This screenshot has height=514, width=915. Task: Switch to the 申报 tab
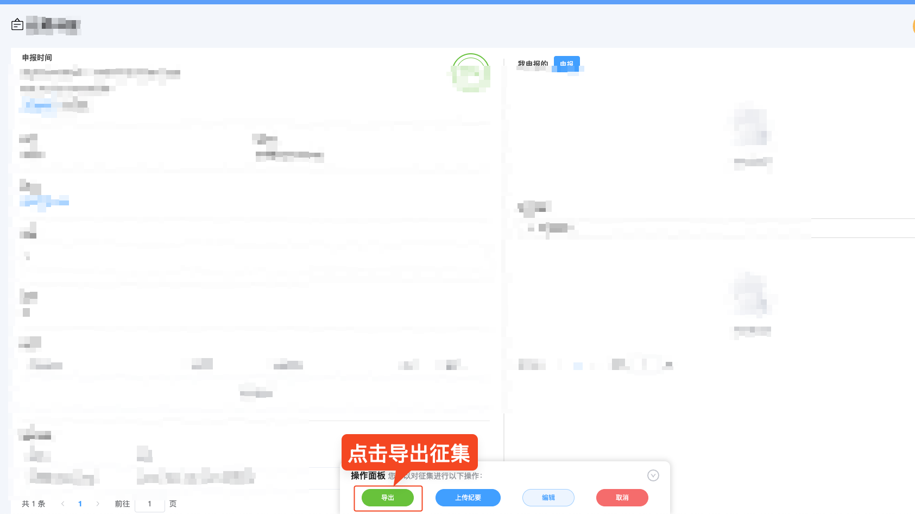point(566,64)
